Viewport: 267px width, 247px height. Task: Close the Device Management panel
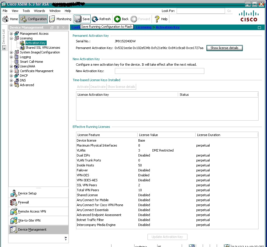(x=63, y=27)
